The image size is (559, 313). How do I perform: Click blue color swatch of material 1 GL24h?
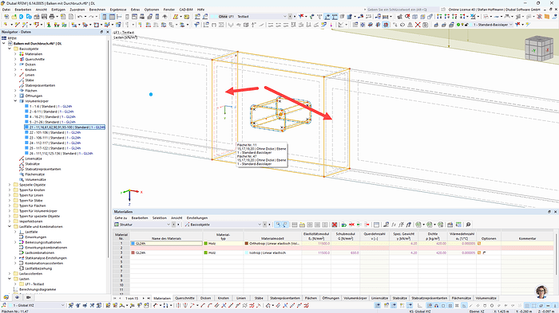(x=133, y=243)
